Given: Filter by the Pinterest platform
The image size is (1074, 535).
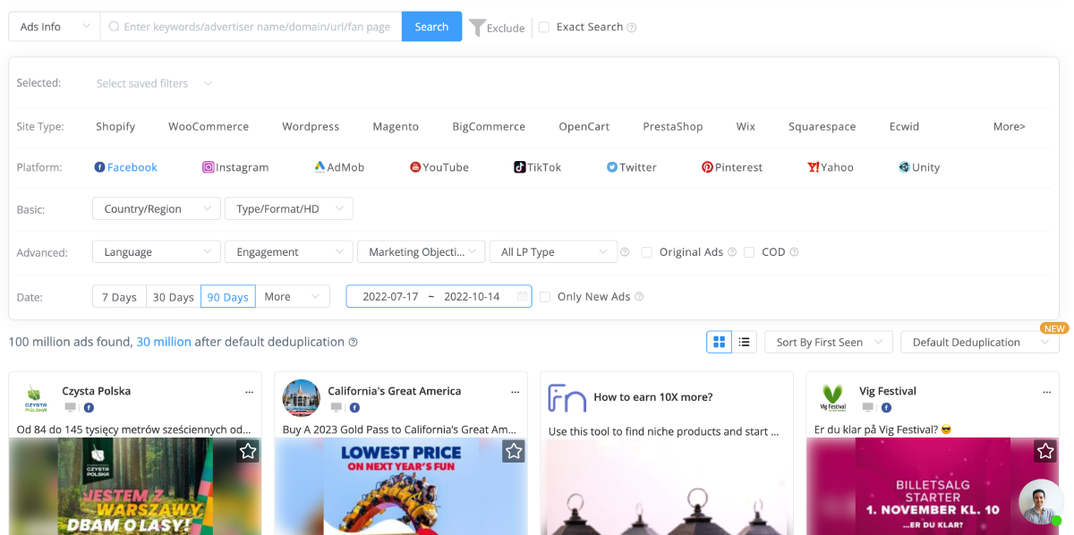Looking at the screenshot, I should 732,166.
